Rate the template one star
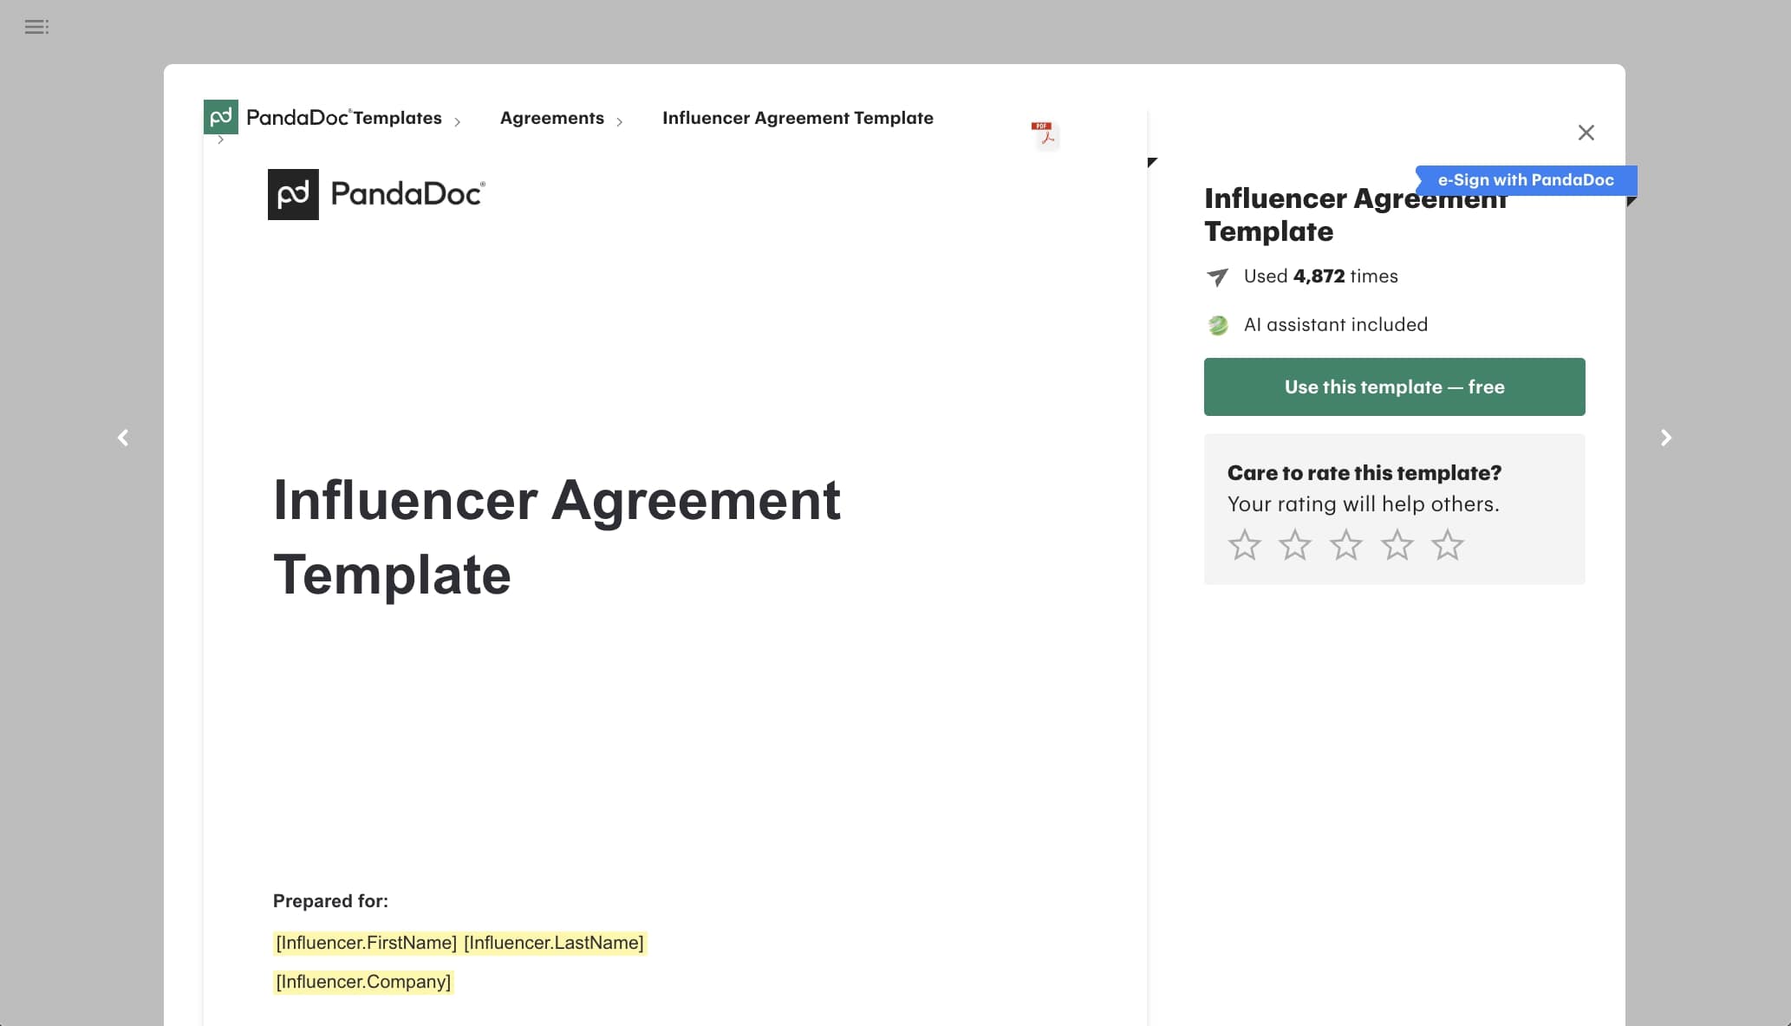This screenshot has height=1026, width=1791. click(1244, 545)
